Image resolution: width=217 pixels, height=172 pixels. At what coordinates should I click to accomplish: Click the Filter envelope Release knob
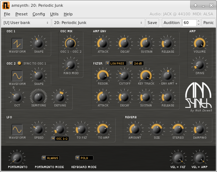pyautogui.click(x=167, y=97)
